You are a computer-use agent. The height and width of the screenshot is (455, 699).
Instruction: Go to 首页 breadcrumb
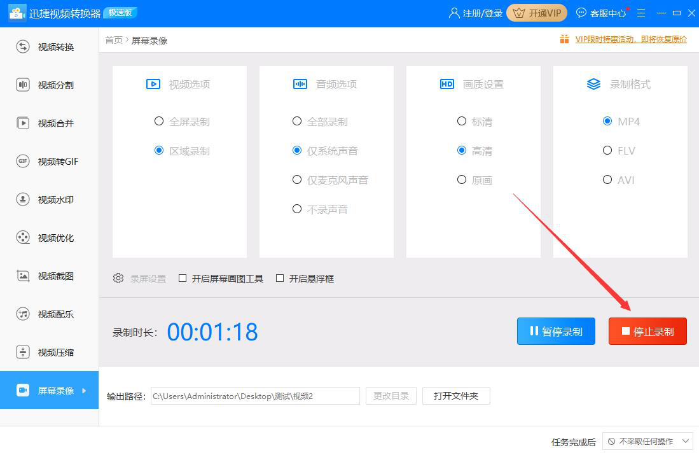point(114,40)
